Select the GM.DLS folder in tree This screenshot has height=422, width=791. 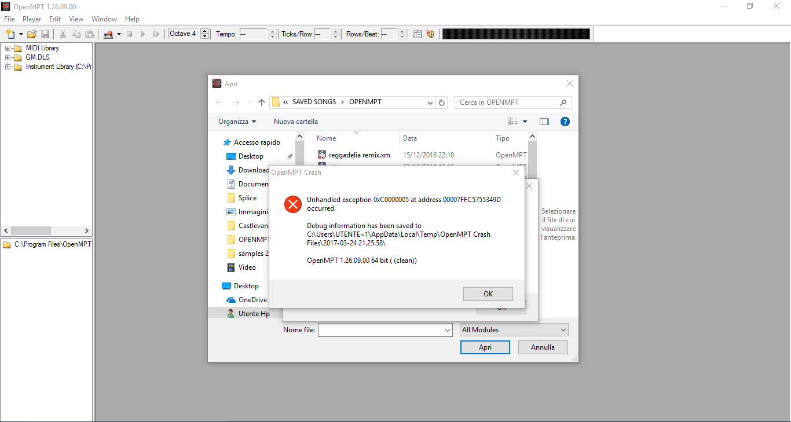[x=38, y=57]
